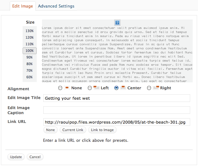Select the Center alignment radio button

point(116,88)
